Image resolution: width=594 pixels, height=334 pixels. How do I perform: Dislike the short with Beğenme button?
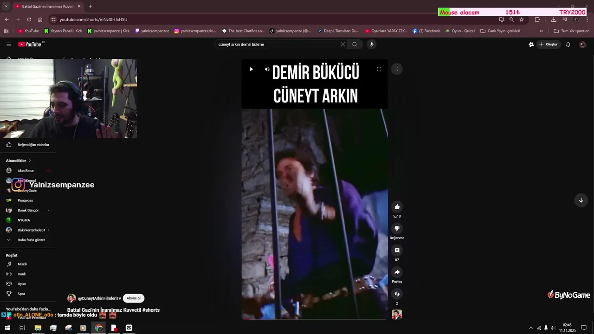pos(397,228)
